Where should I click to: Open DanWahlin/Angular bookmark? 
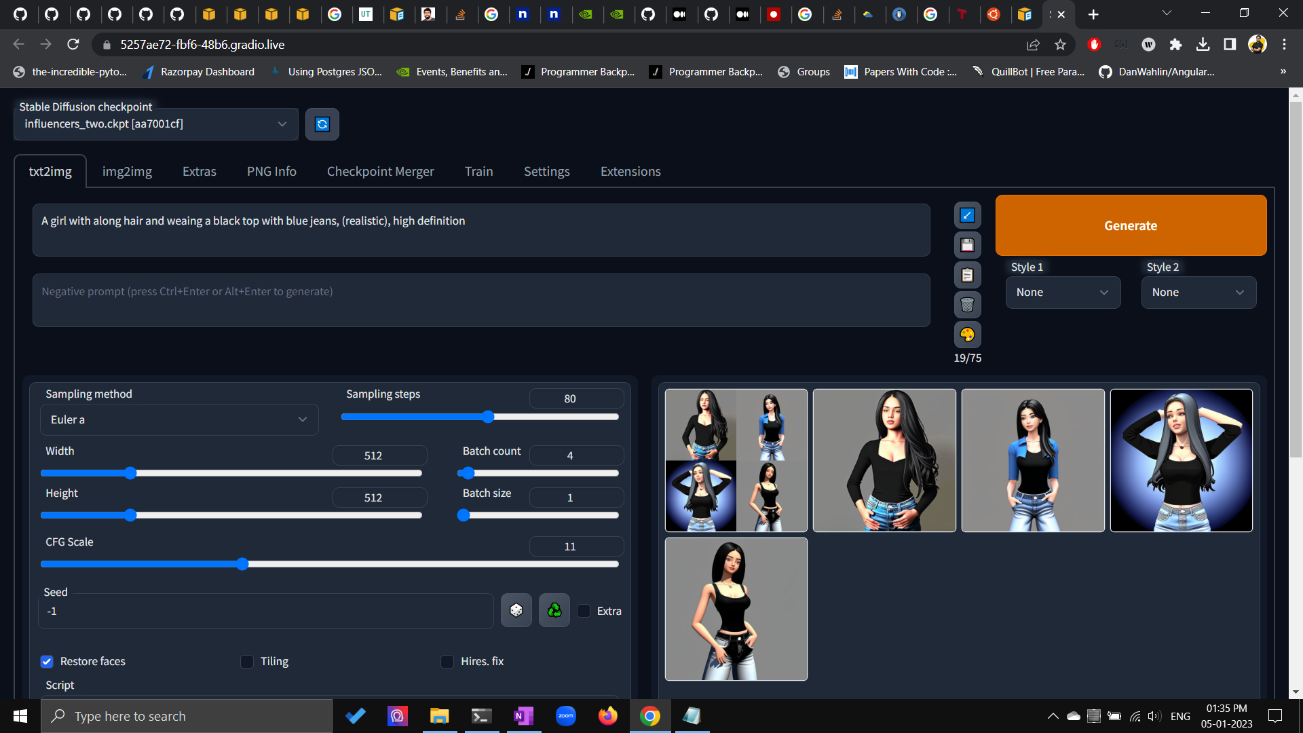pos(1156,71)
